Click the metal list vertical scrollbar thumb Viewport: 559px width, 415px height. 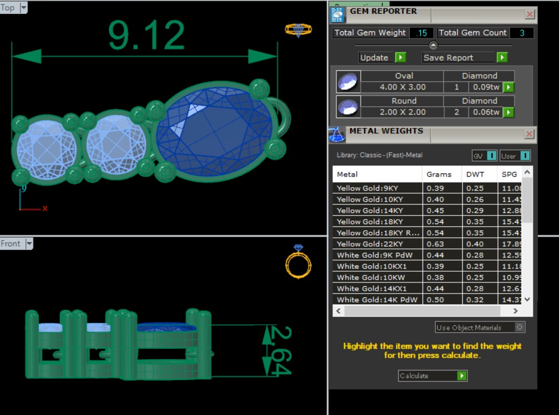pyautogui.click(x=527, y=201)
